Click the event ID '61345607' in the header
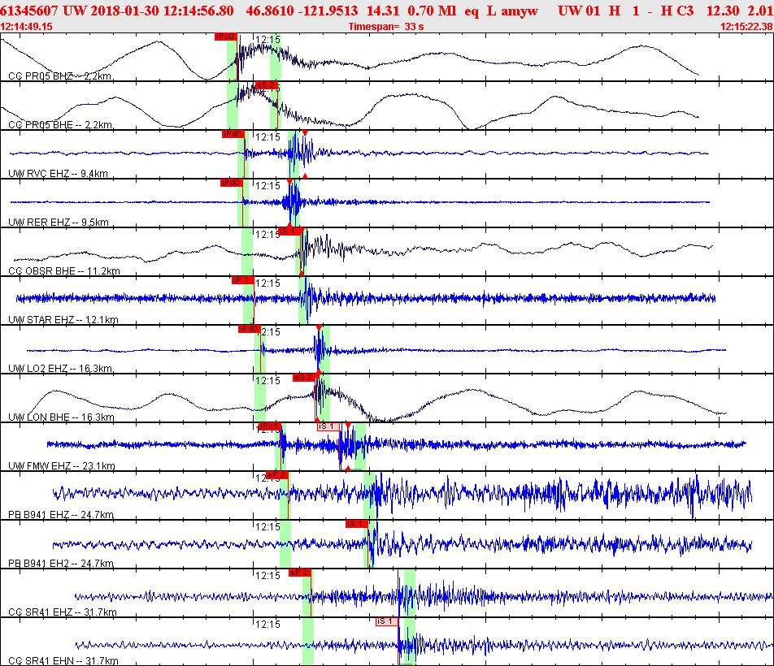 [x=29, y=11]
